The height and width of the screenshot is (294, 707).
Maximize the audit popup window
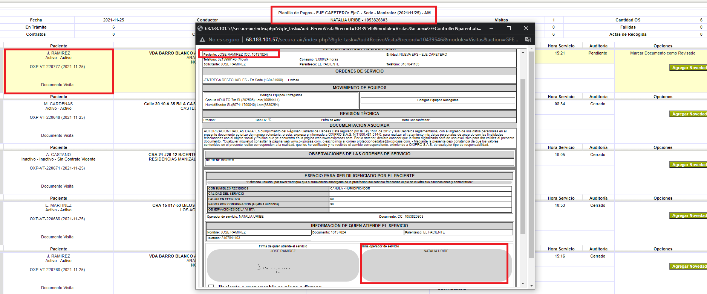coord(508,28)
